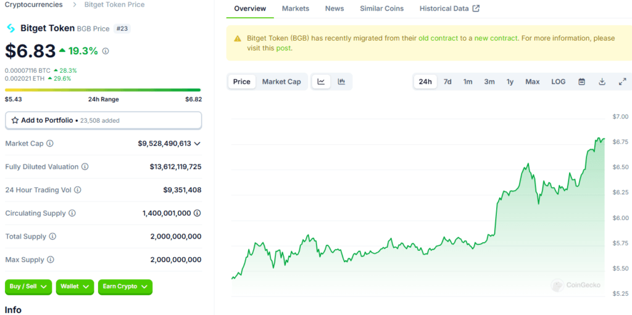Click the #23 rank badge
This screenshot has height=315, width=632.
(122, 28)
